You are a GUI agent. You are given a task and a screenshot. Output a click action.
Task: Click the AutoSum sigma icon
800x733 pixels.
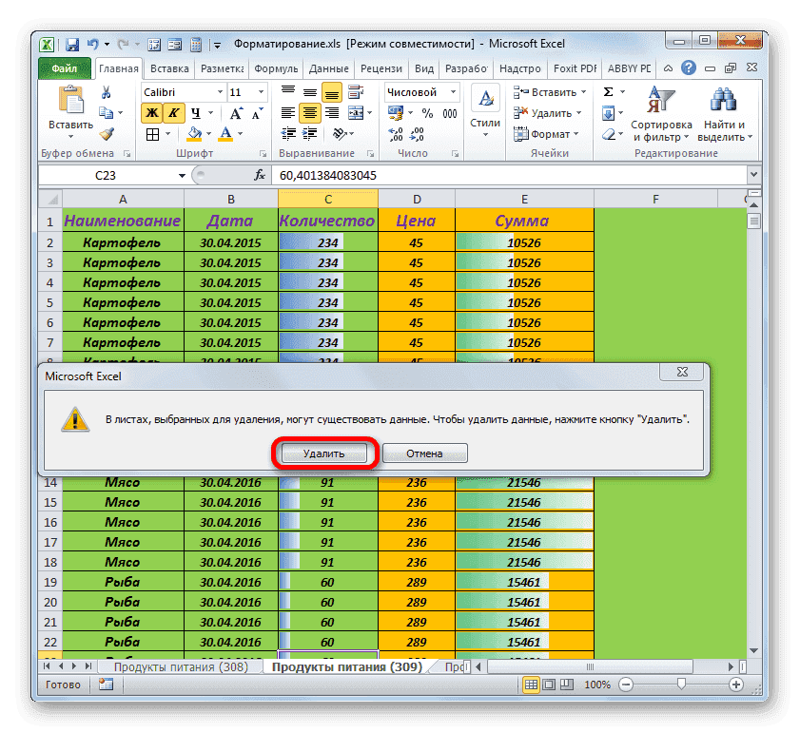(x=609, y=92)
